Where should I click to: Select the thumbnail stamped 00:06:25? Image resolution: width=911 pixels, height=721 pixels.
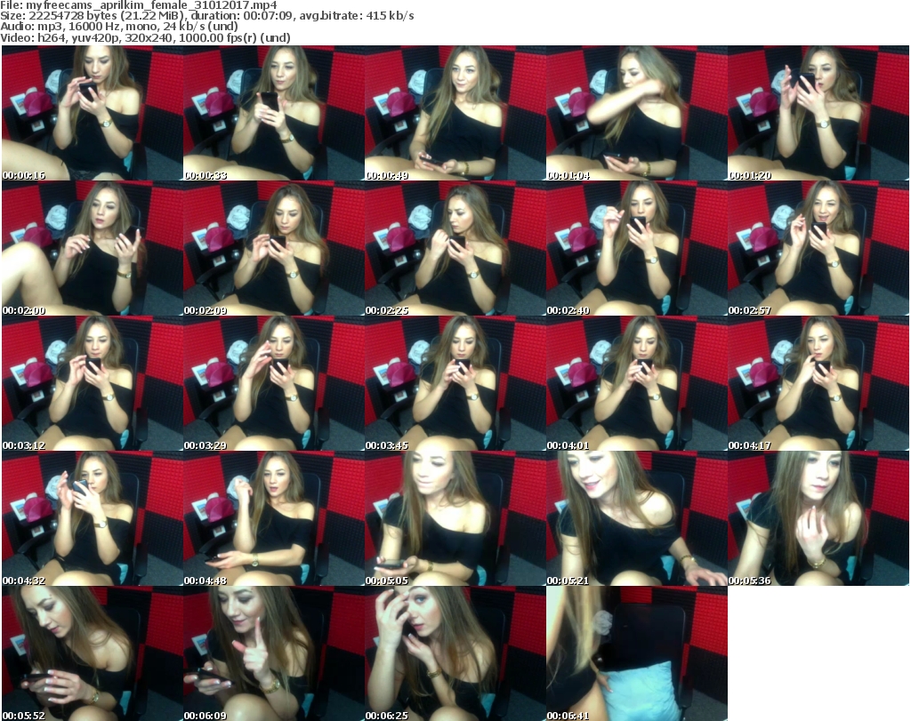point(455,653)
